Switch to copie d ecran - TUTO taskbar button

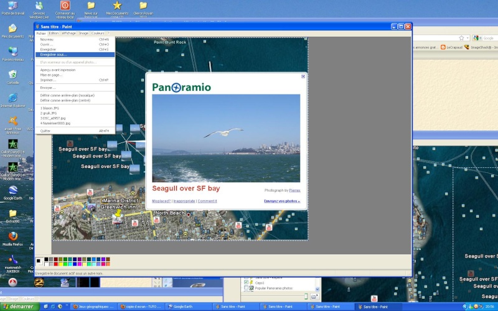142,307
